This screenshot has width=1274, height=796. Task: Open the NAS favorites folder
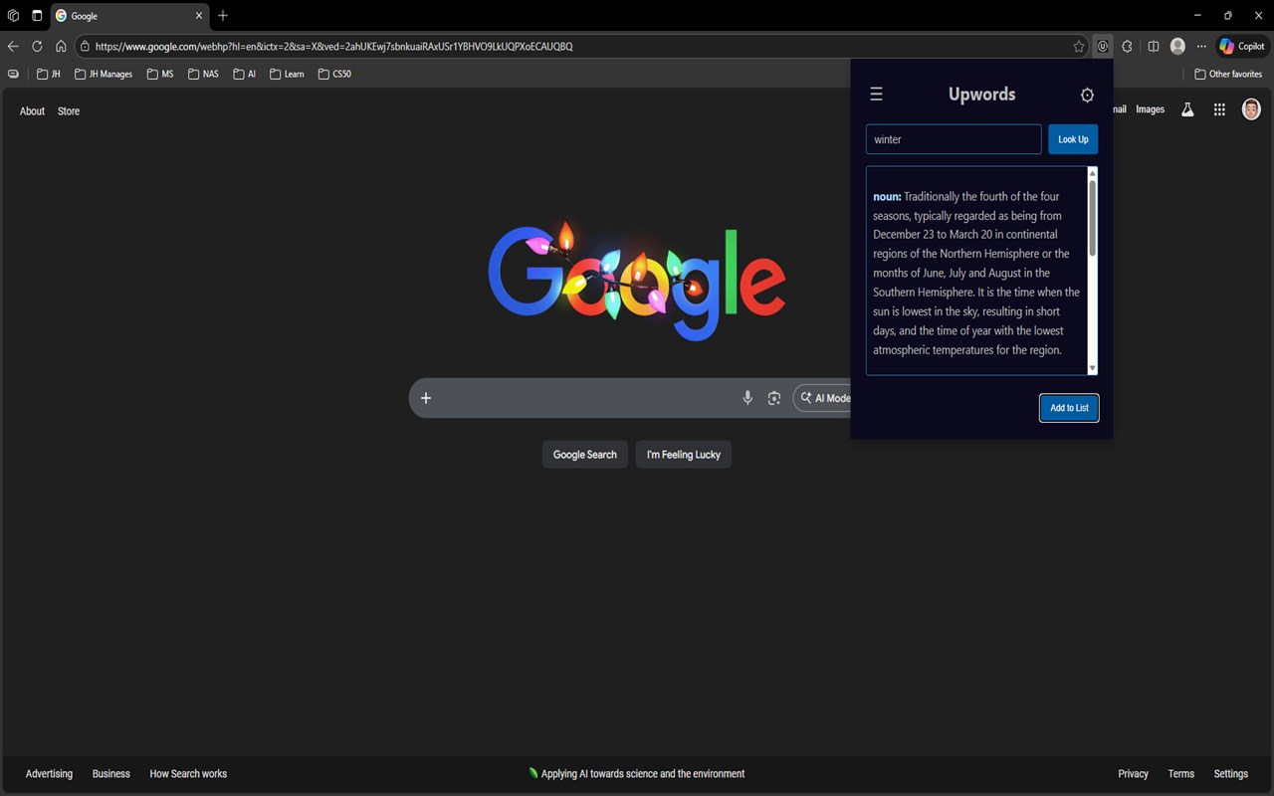(x=203, y=74)
